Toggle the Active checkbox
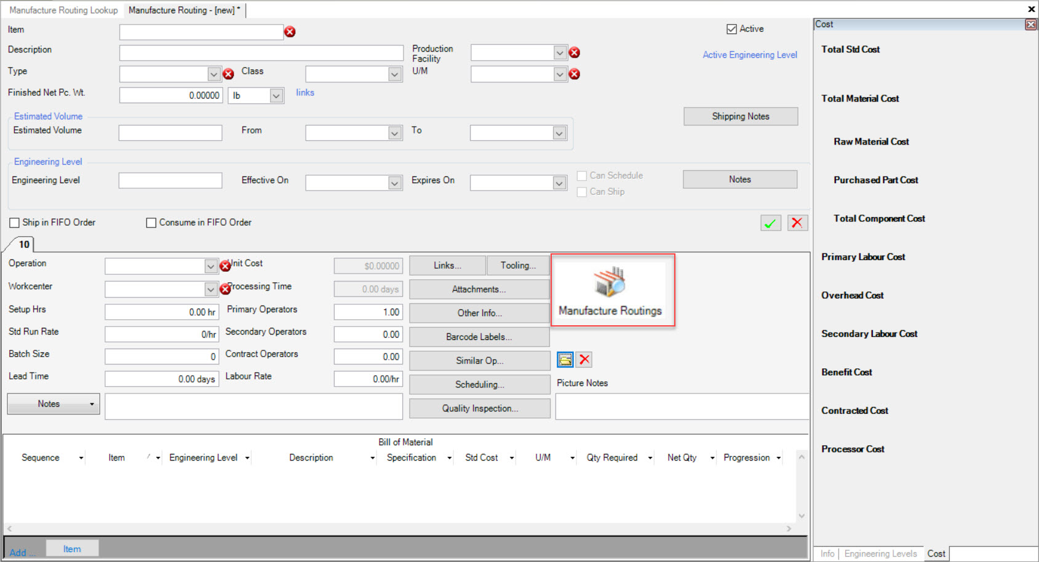The width and height of the screenshot is (1039, 562). pyautogui.click(x=731, y=29)
